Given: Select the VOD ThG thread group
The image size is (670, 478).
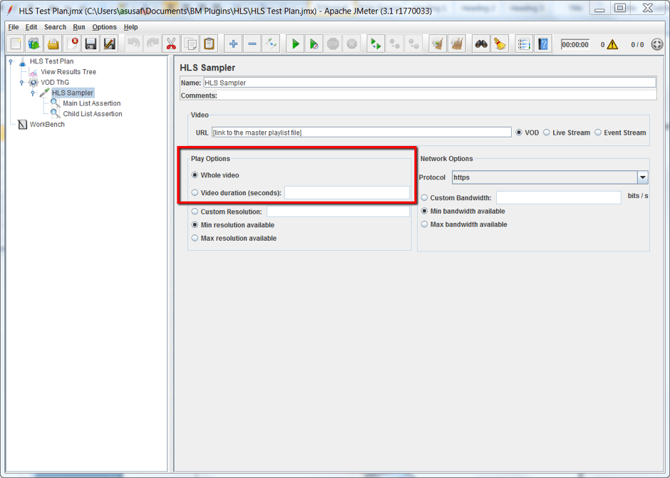Looking at the screenshot, I should tap(55, 83).
